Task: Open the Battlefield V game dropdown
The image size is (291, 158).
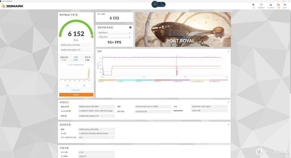Action: pyautogui.click(x=115, y=33)
